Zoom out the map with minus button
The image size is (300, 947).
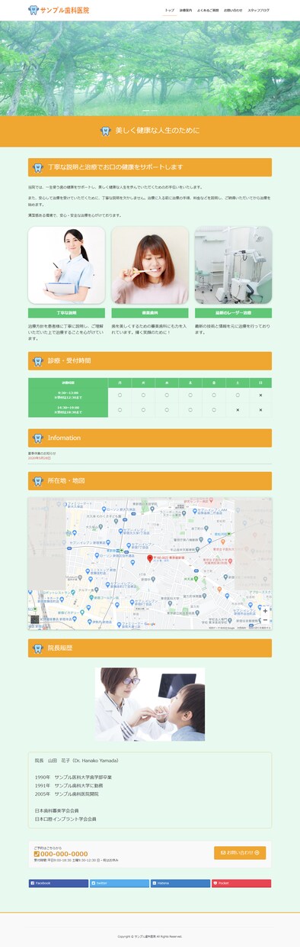click(x=265, y=619)
